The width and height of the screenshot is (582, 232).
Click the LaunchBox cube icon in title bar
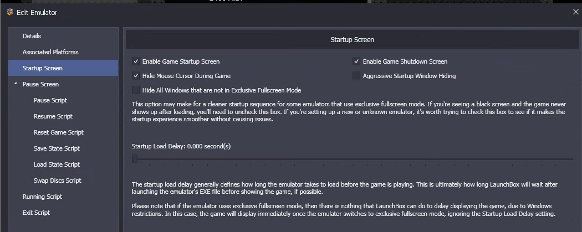coord(9,12)
